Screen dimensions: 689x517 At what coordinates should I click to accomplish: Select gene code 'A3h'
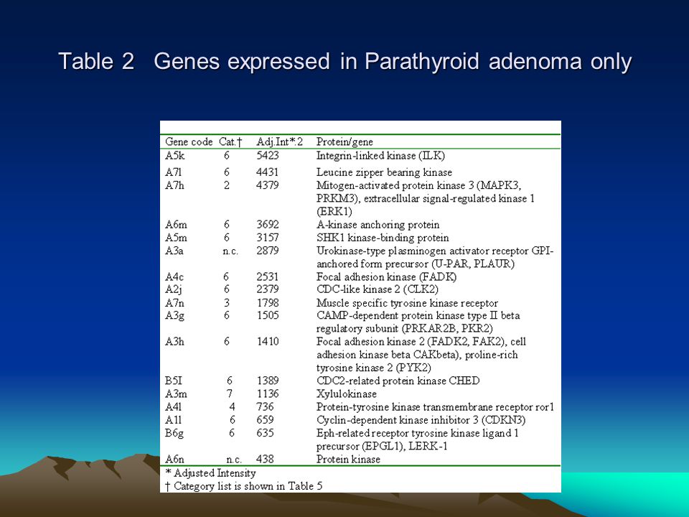(x=174, y=342)
